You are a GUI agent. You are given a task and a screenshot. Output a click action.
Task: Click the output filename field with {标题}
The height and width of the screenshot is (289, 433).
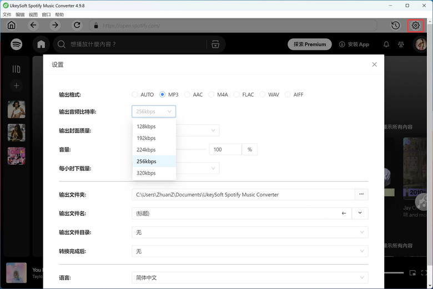(x=241, y=213)
